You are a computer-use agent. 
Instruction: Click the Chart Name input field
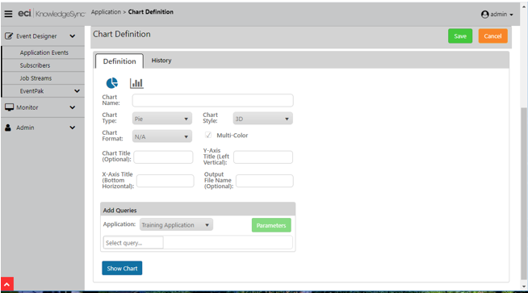tap(213, 100)
